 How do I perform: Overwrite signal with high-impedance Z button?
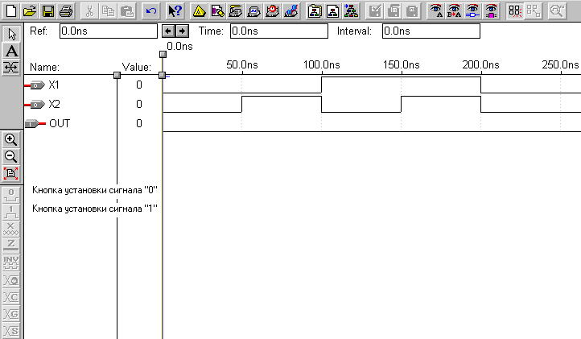[11, 245]
